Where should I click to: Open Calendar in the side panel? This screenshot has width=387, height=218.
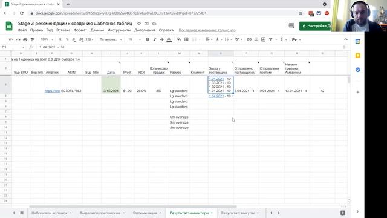point(357,42)
